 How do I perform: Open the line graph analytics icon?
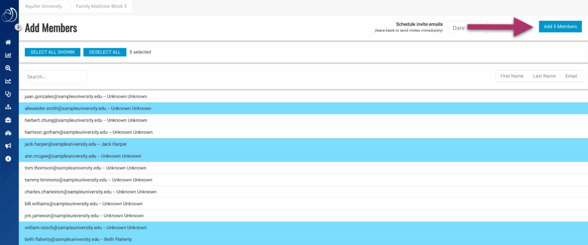click(x=8, y=81)
